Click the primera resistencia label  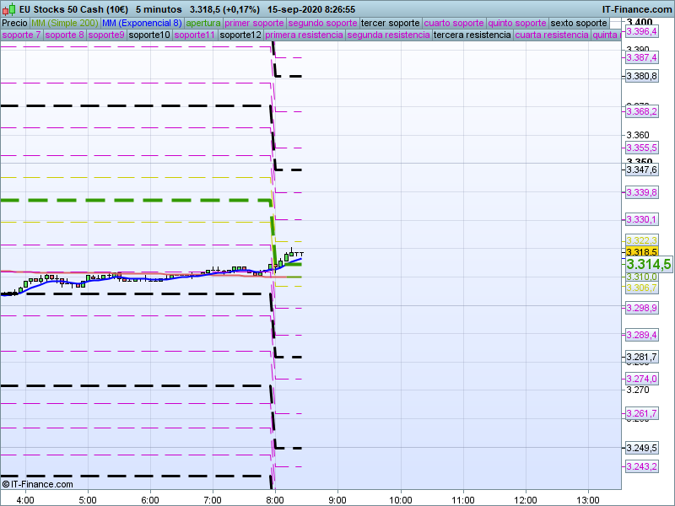click(304, 35)
